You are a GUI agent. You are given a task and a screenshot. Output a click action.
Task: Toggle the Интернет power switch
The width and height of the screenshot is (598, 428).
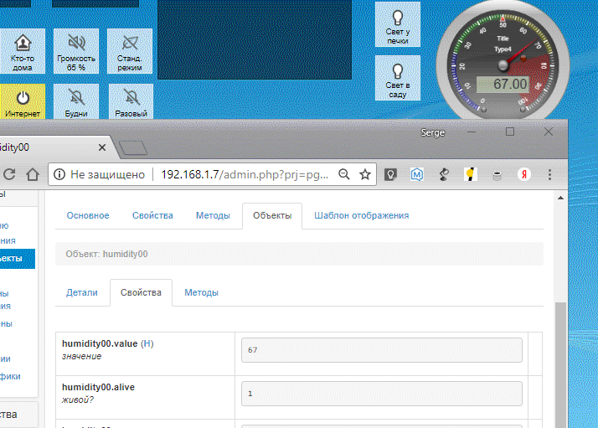[x=23, y=101]
